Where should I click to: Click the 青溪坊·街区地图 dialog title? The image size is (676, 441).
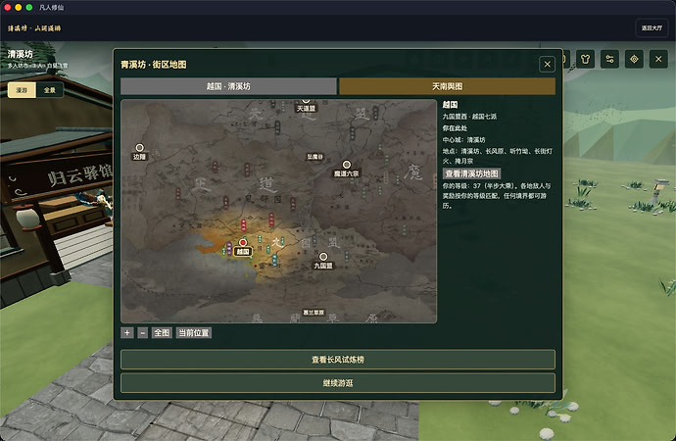point(154,65)
